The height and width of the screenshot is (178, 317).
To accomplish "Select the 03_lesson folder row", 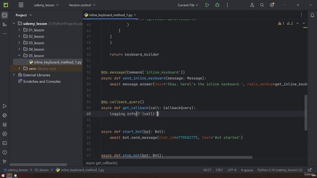I will (46, 43).
